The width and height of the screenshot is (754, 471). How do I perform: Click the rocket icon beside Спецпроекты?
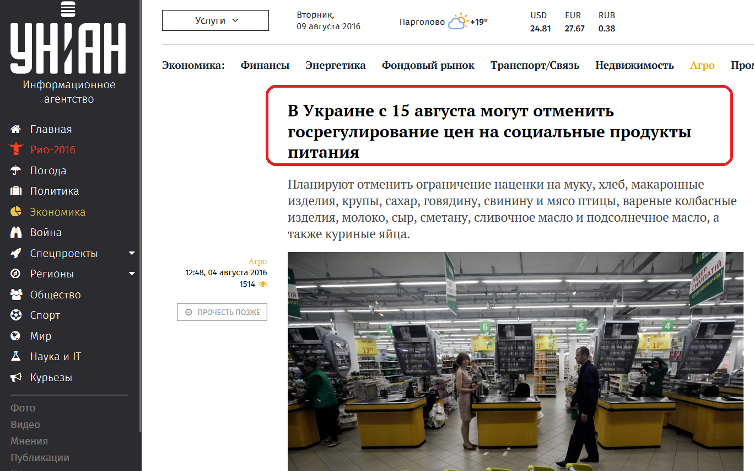point(16,253)
